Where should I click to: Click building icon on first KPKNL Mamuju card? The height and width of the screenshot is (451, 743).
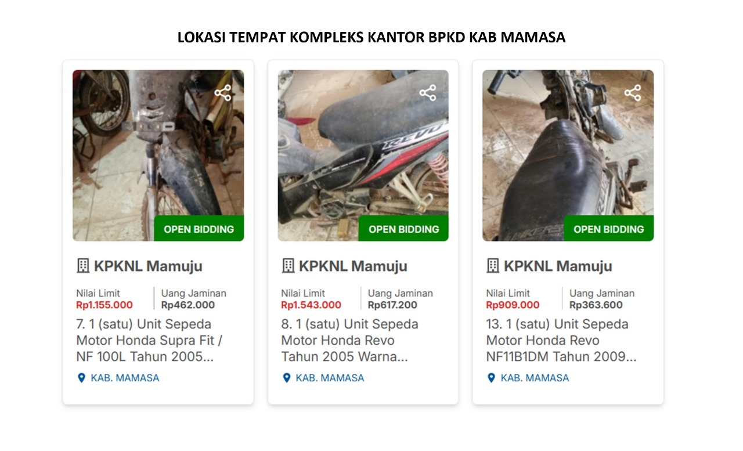(83, 266)
